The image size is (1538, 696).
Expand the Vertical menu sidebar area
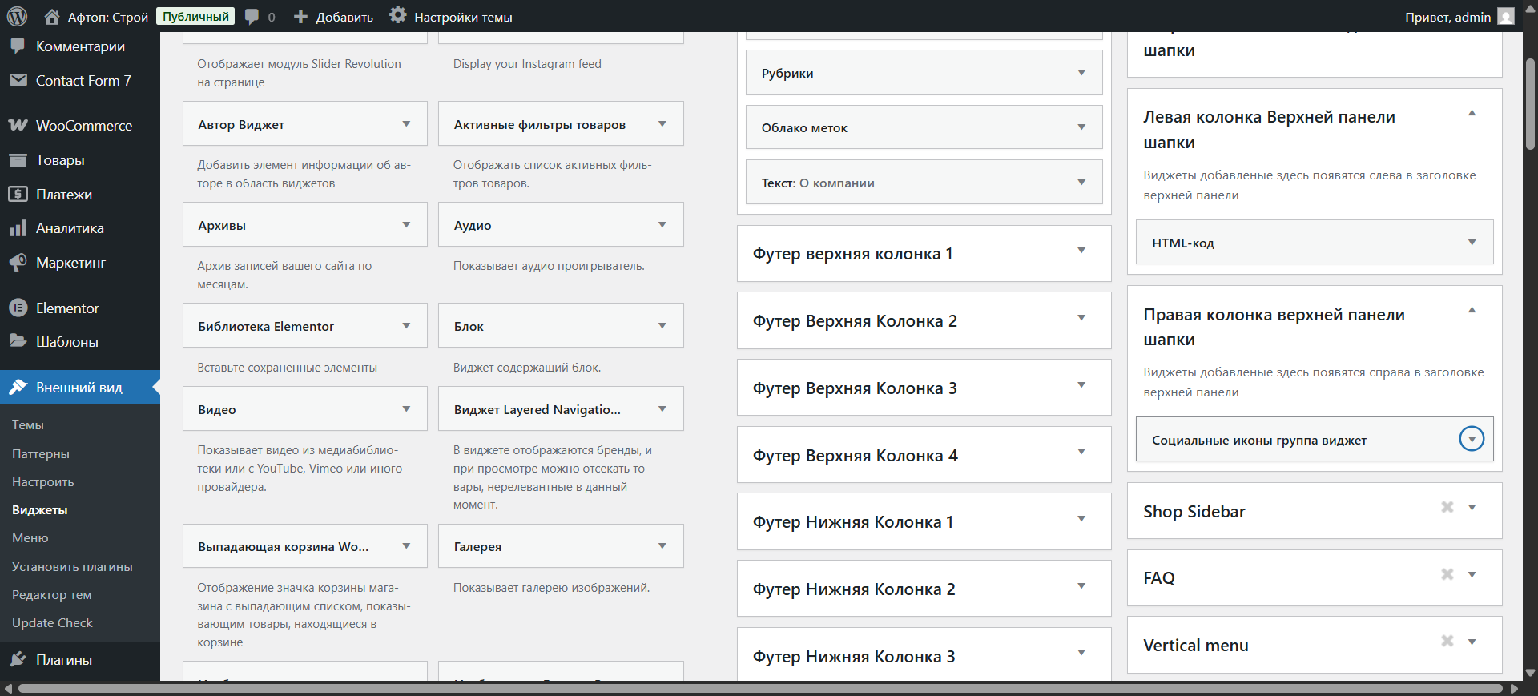point(1472,642)
